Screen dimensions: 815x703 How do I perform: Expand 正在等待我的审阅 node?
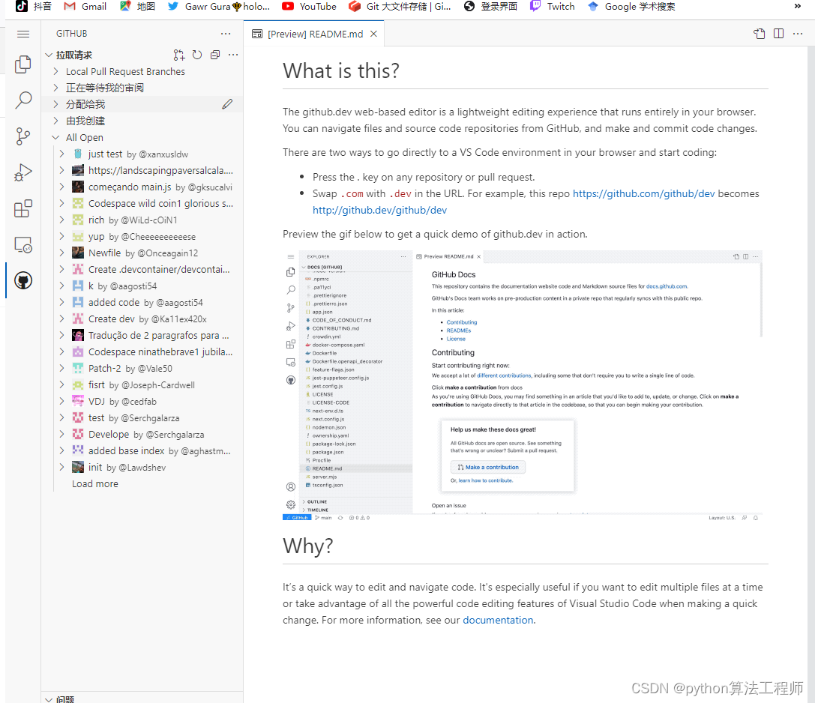click(x=56, y=88)
